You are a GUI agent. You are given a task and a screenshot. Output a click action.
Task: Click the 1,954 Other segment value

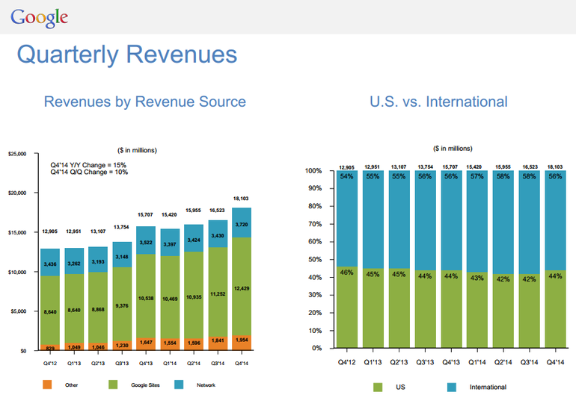tap(242, 340)
